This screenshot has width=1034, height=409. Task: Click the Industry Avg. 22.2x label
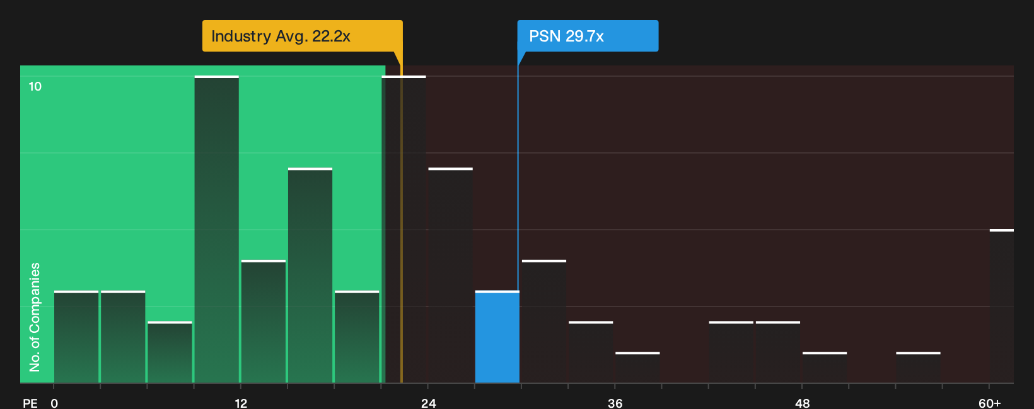[x=302, y=36]
